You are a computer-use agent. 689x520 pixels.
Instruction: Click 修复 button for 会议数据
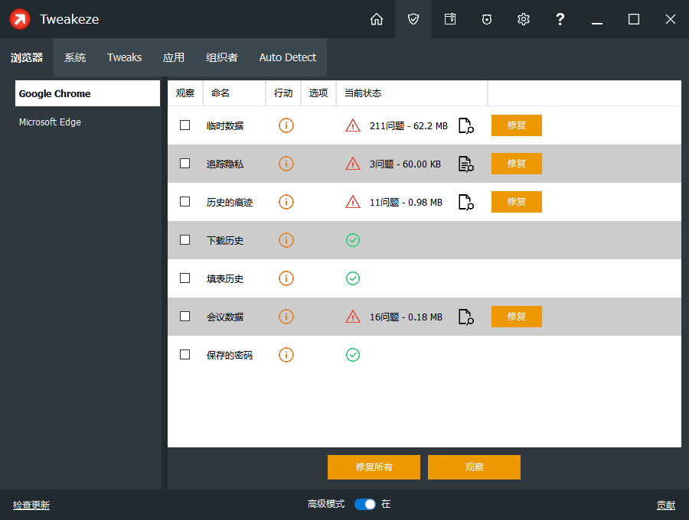coord(516,317)
